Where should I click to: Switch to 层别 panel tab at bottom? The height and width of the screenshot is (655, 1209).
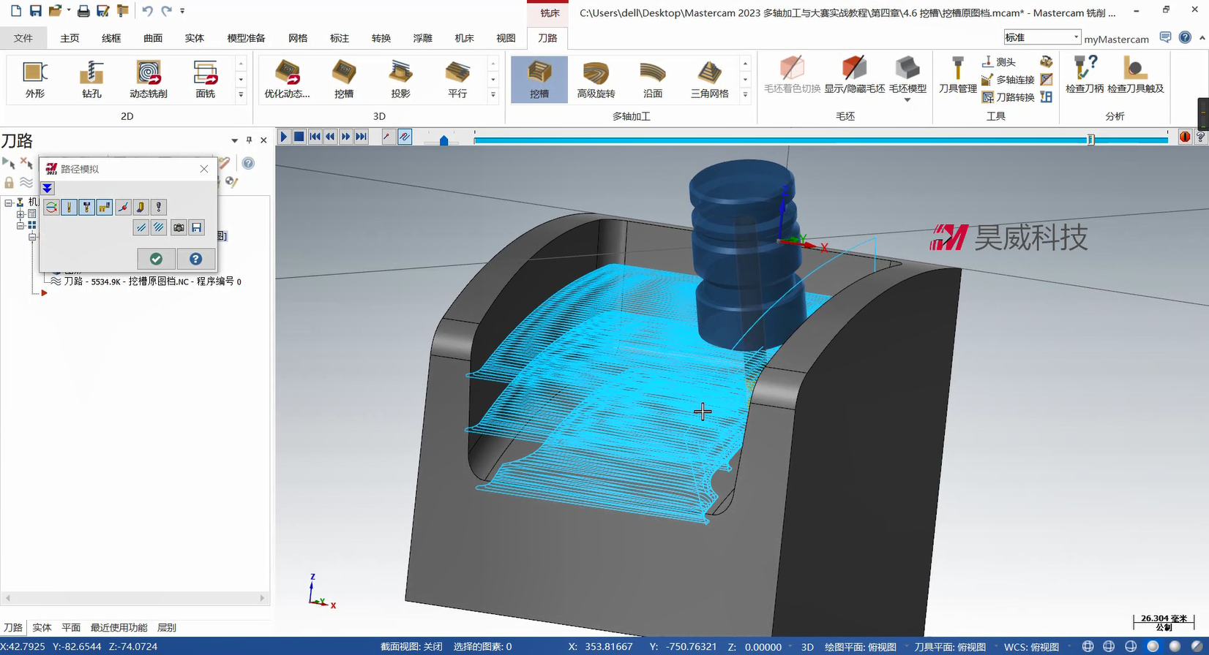pyautogui.click(x=167, y=627)
